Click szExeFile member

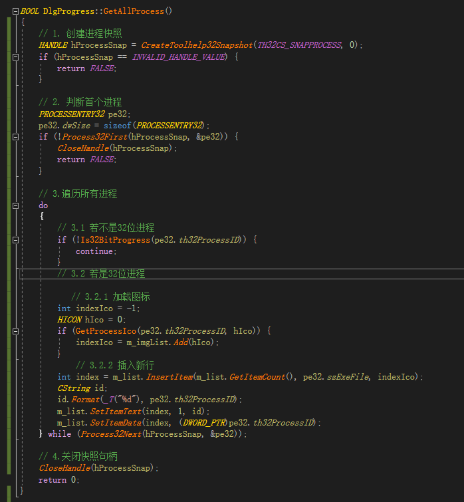point(348,377)
